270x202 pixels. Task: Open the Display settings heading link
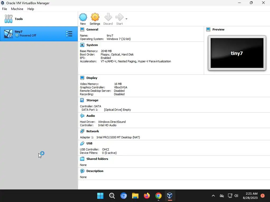(x=92, y=78)
